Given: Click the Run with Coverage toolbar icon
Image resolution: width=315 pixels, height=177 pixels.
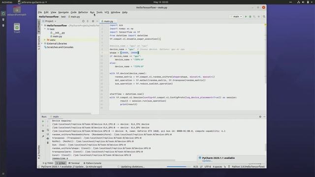Looking at the screenshot, I should click(x=254, y=17).
